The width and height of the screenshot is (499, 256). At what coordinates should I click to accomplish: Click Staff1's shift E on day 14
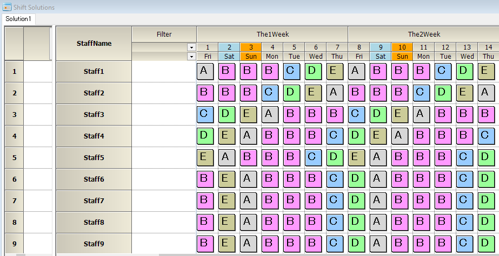click(x=485, y=72)
